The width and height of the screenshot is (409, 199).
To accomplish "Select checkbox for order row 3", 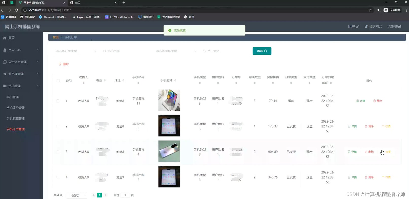I will (x=58, y=152).
